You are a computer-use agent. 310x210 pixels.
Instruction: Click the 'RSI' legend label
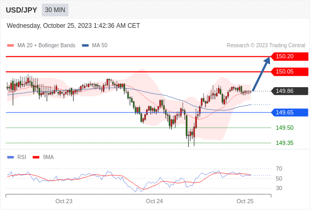22,157
